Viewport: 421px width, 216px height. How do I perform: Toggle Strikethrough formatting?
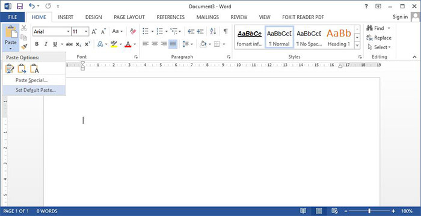pos(69,44)
